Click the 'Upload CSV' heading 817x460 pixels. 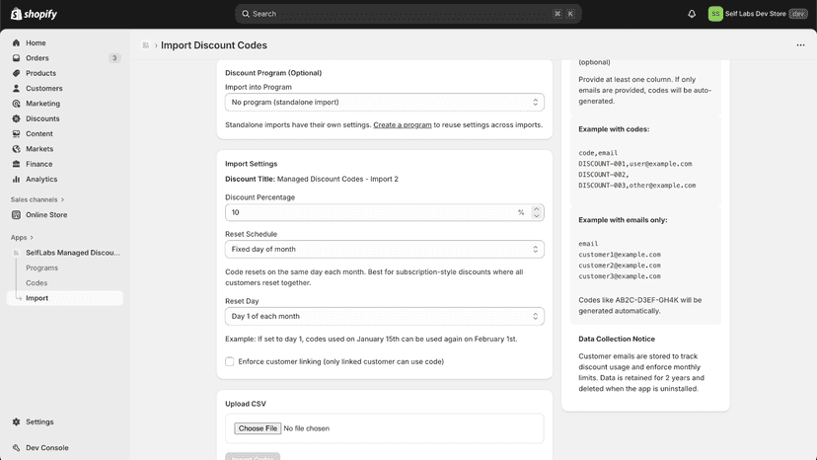[x=246, y=404]
